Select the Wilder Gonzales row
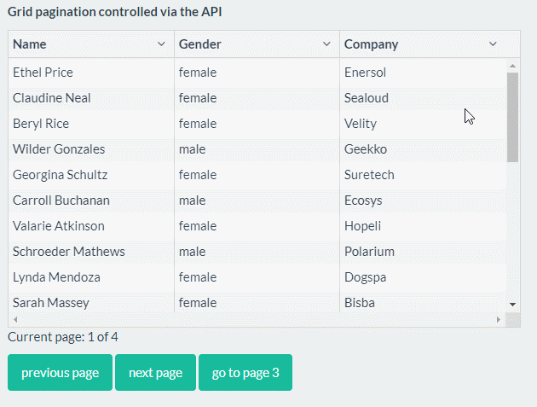This screenshot has width=537, height=407. pos(59,149)
